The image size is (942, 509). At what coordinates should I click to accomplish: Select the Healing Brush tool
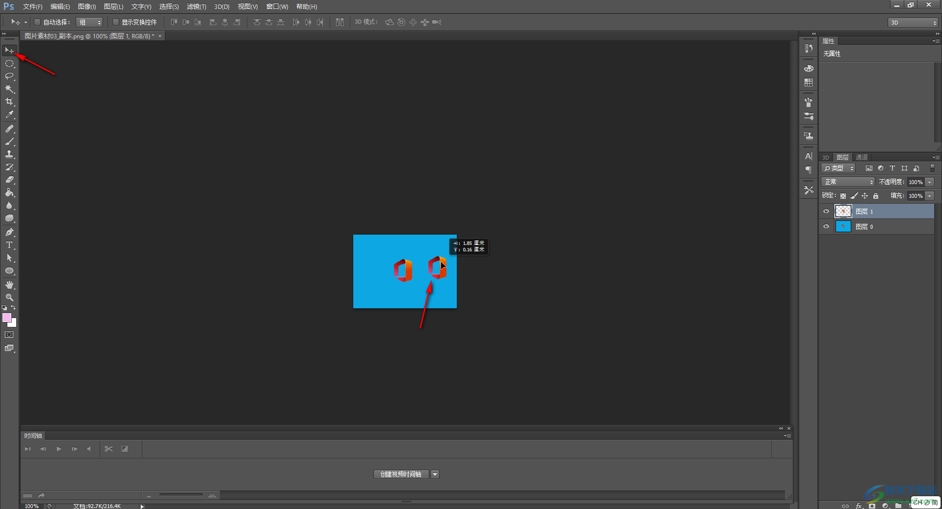(9, 129)
